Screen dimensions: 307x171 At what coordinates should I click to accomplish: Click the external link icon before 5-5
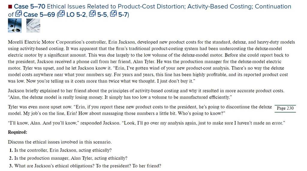click(x=92, y=14)
